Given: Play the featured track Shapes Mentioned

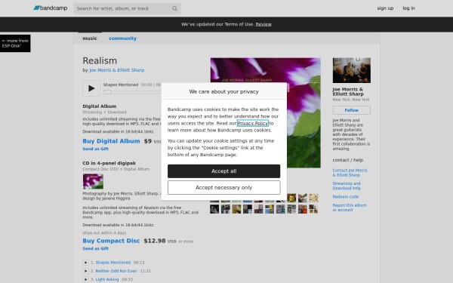Looking at the screenshot, I should tap(91, 88).
